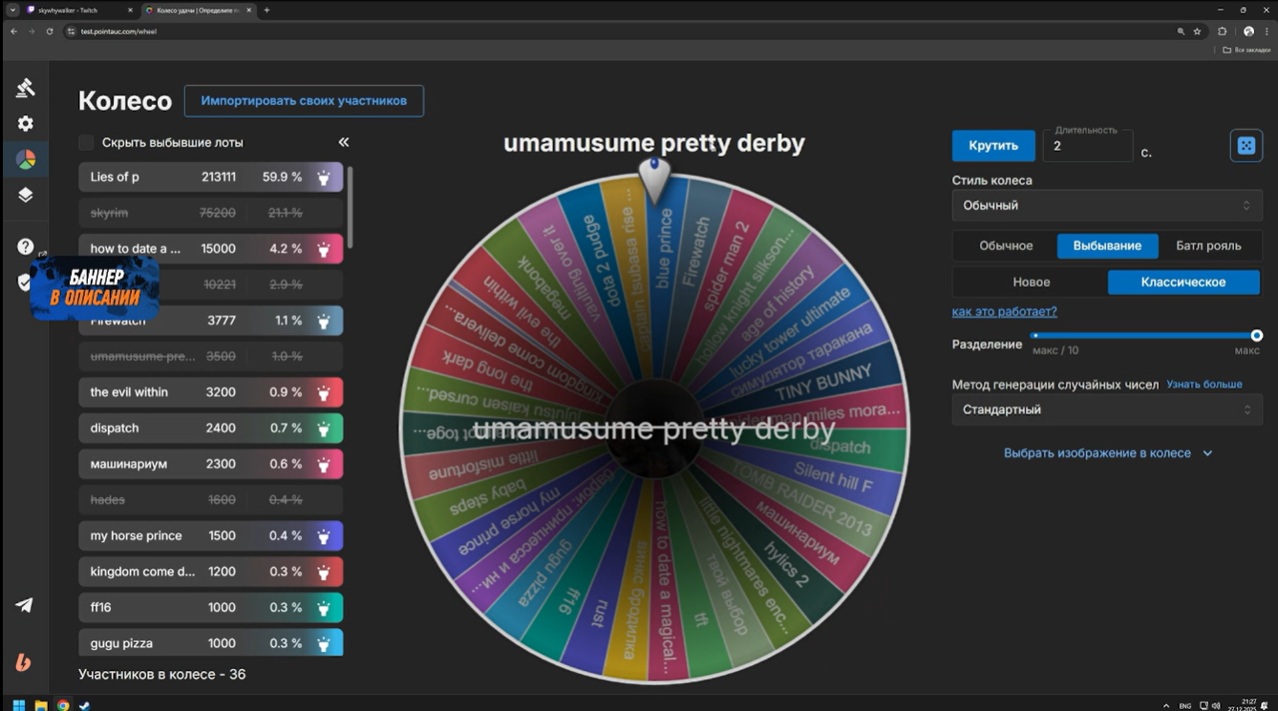Click the lightbulb icon on my horse prince row
The height and width of the screenshot is (711, 1278).
pos(324,535)
